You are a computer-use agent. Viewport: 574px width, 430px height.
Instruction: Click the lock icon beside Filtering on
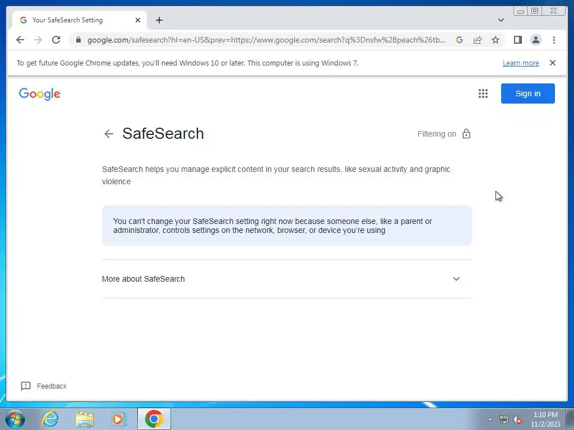pos(466,134)
